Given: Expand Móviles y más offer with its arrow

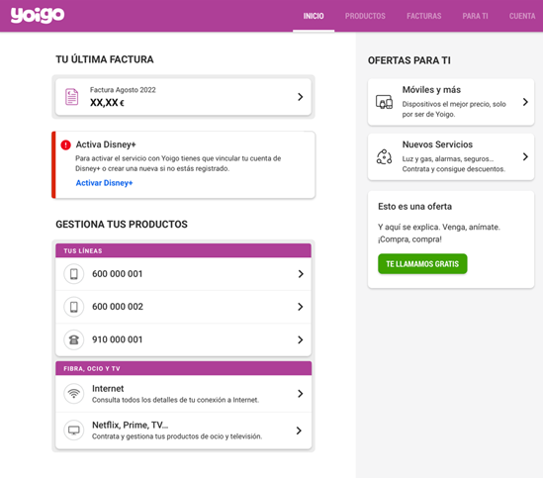Looking at the screenshot, I should (525, 102).
